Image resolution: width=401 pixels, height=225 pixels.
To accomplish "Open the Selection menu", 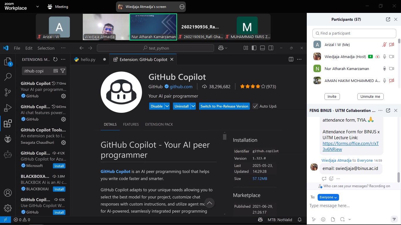I will point(46,48).
